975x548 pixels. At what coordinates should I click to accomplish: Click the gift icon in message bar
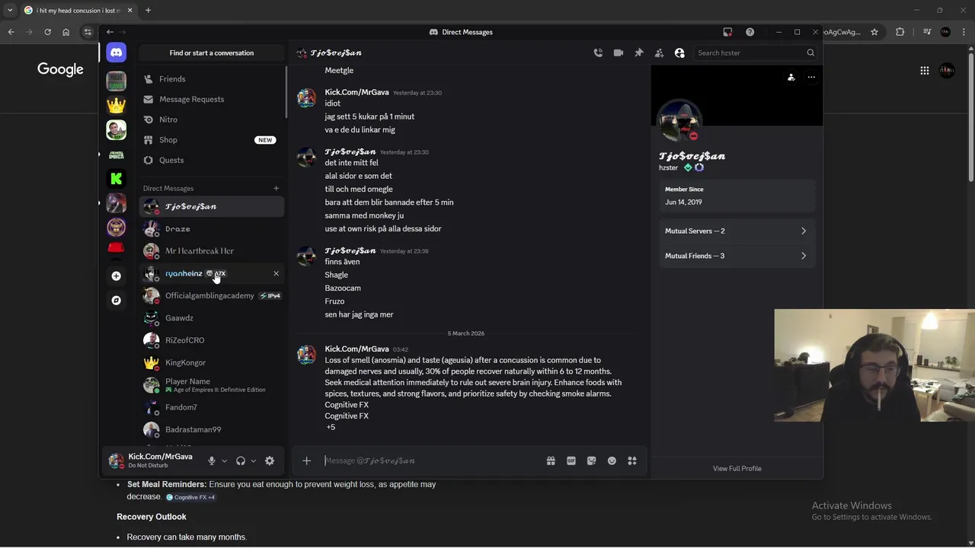click(551, 460)
